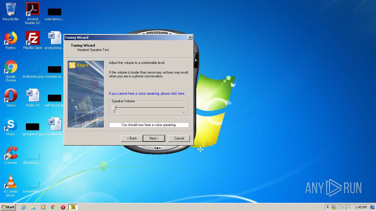Screen dimensions: 376x211
Task: Open Chrome from the taskbar
Action: tap(53, 207)
